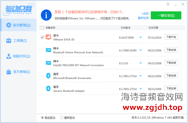188x123 pixels.
Task: Click 下载升级 for VMware SVGA 3D
Action: pyautogui.click(x=171, y=37)
